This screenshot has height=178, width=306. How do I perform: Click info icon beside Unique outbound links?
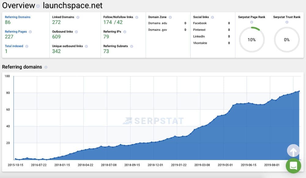(x=86, y=46)
